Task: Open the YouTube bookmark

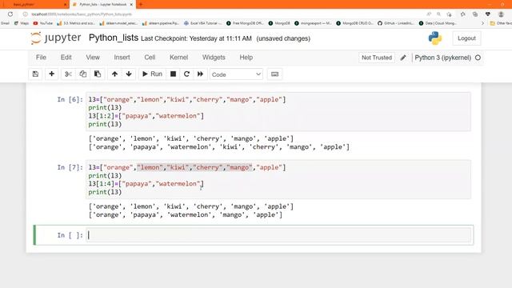Action: pos(42,23)
